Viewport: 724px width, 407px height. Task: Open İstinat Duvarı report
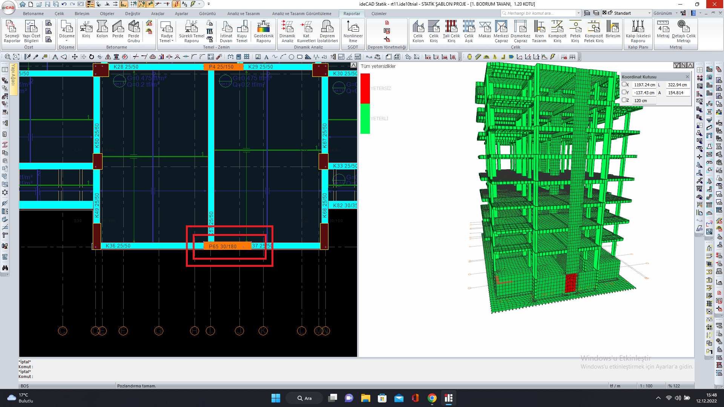pos(226,32)
